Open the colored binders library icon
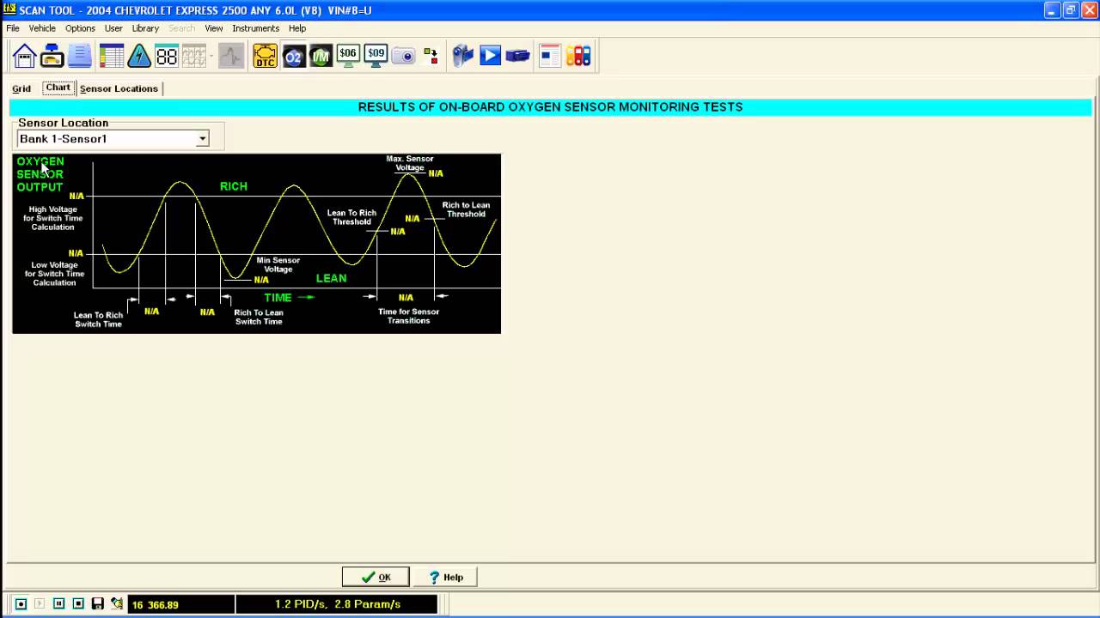Image resolution: width=1100 pixels, height=618 pixels. pyautogui.click(x=578, y=57)
